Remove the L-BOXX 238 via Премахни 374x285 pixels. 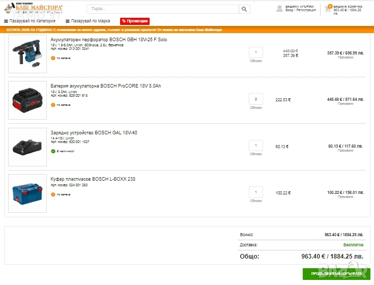346,197
